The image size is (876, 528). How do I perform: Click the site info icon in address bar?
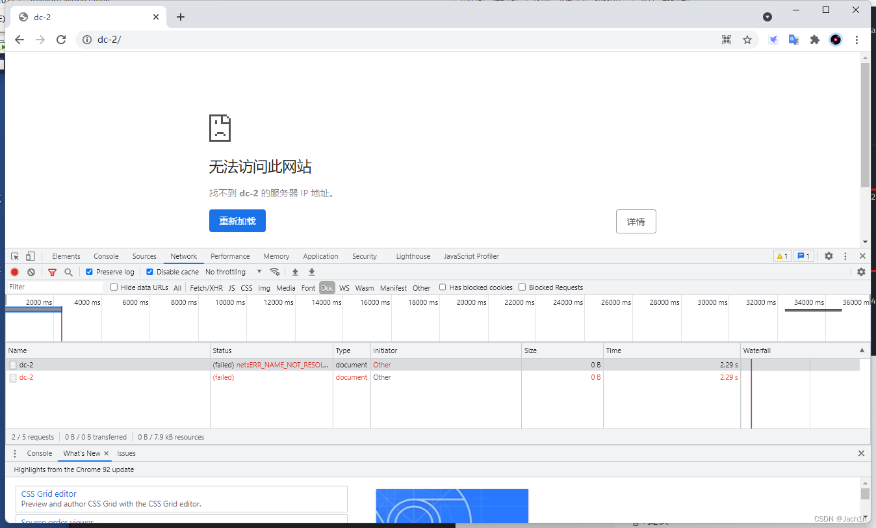pos(87,40)
